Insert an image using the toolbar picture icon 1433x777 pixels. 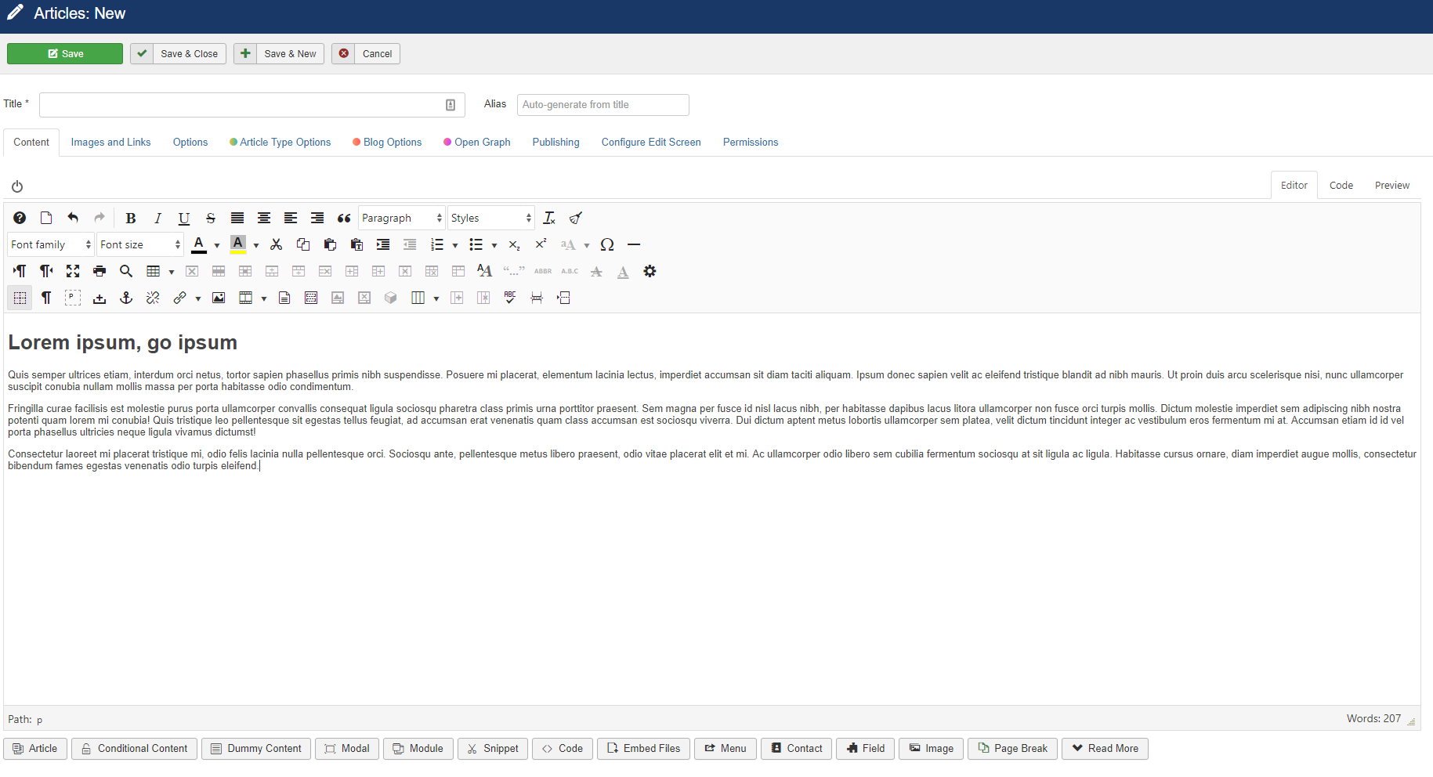pyautogui.click(x=219, y=298)
